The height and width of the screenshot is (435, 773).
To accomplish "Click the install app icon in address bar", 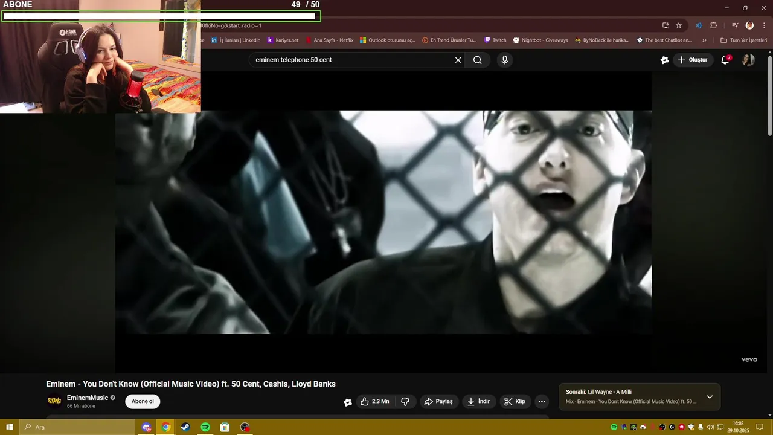I will [x=666, y=25].
